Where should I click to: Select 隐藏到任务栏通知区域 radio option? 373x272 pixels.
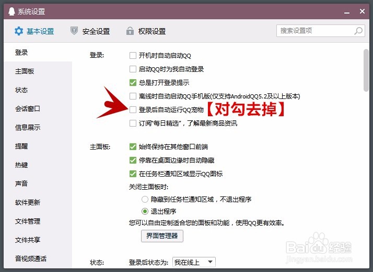tap(145, 199)
